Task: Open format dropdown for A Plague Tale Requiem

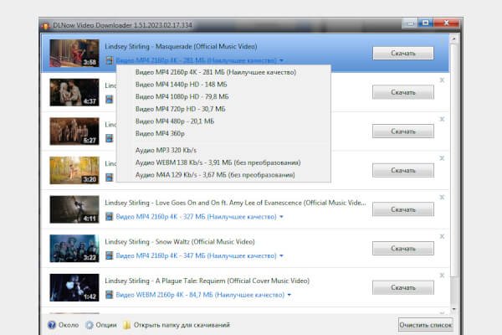Action: 289,295
